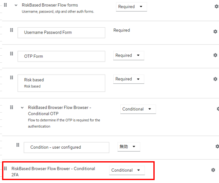Change the Risk based requirement dropdown
The height and width of the screenshot is (183, 219).
click(x=129, y=79)
